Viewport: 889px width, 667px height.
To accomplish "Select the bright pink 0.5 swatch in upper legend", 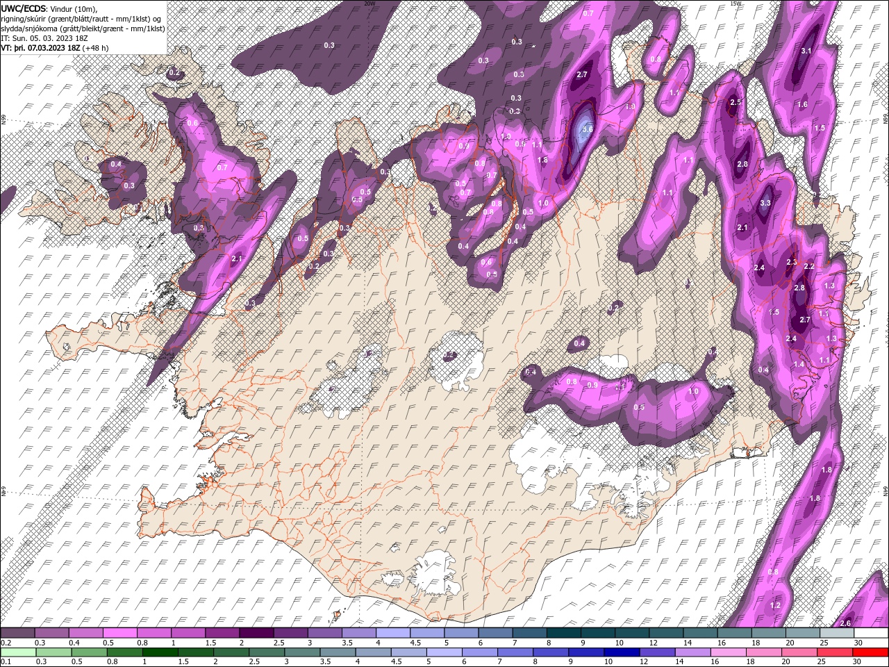I will [120, 633].
